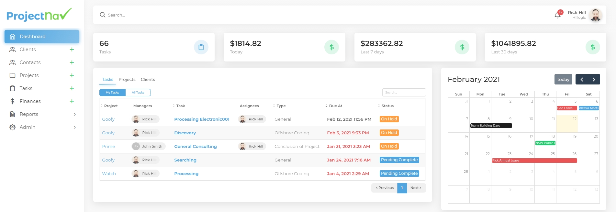
Task: Click John Smith's JS avatar badge
Action: [136, 146]
